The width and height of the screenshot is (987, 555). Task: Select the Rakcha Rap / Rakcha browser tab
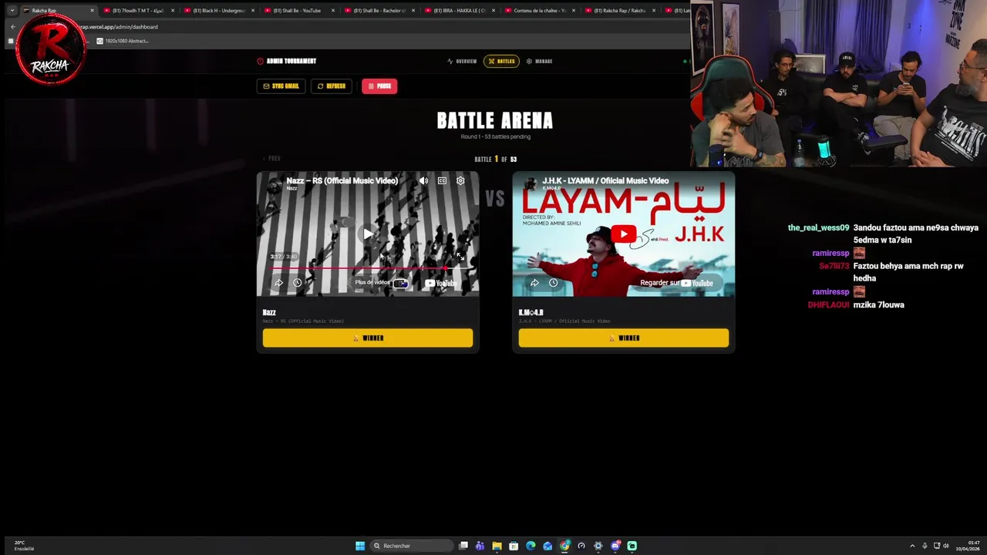[620, 11]
